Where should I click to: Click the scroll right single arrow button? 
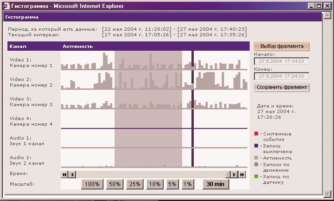click(x=235, y=174)
